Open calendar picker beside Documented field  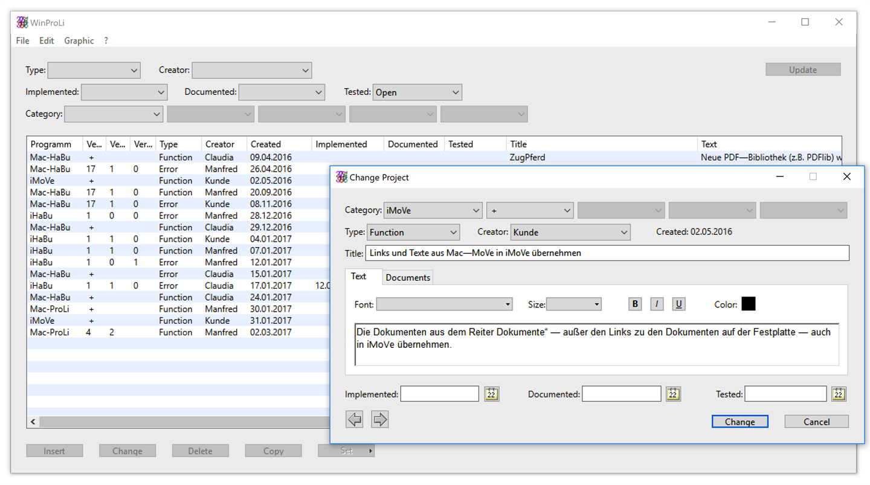coord(674,394)
